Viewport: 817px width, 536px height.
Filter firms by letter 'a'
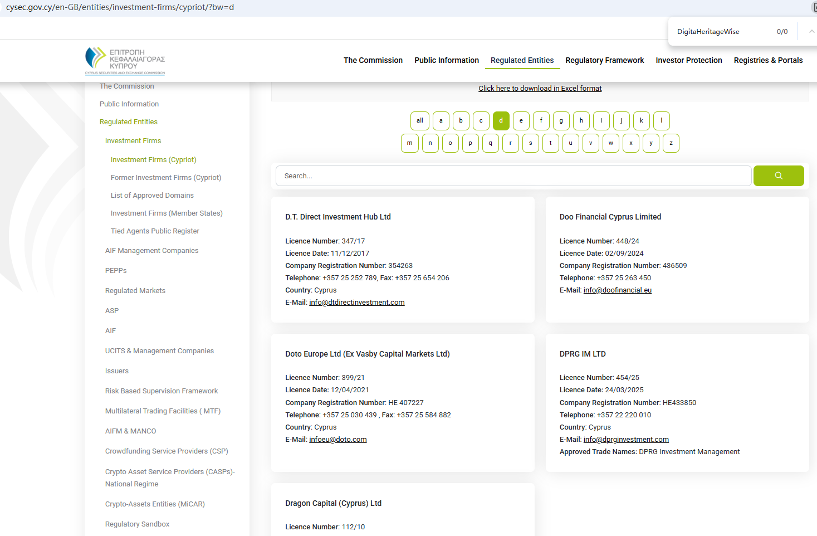(x=441, y=121)
